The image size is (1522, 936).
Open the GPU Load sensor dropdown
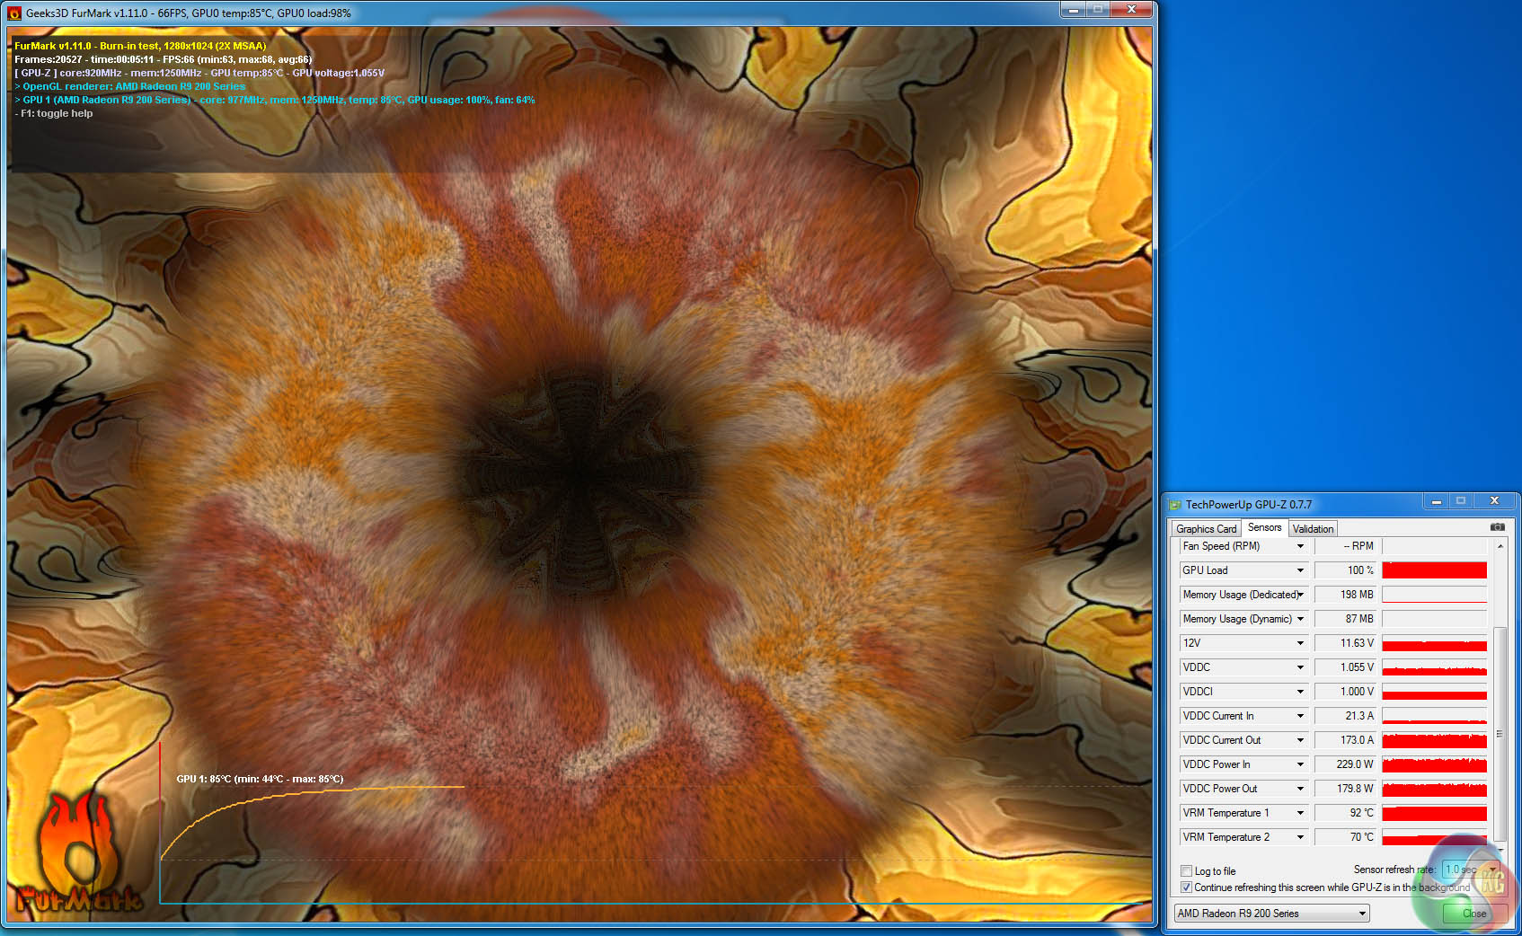coord(1299,570)
